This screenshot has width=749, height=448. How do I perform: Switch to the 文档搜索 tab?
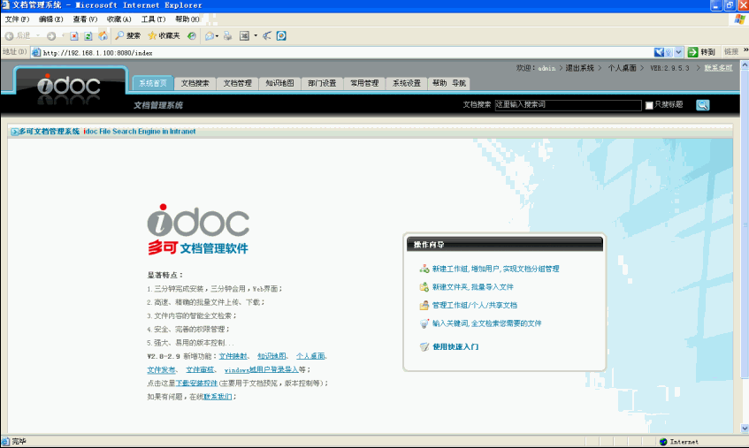click(x=195, y=83)
